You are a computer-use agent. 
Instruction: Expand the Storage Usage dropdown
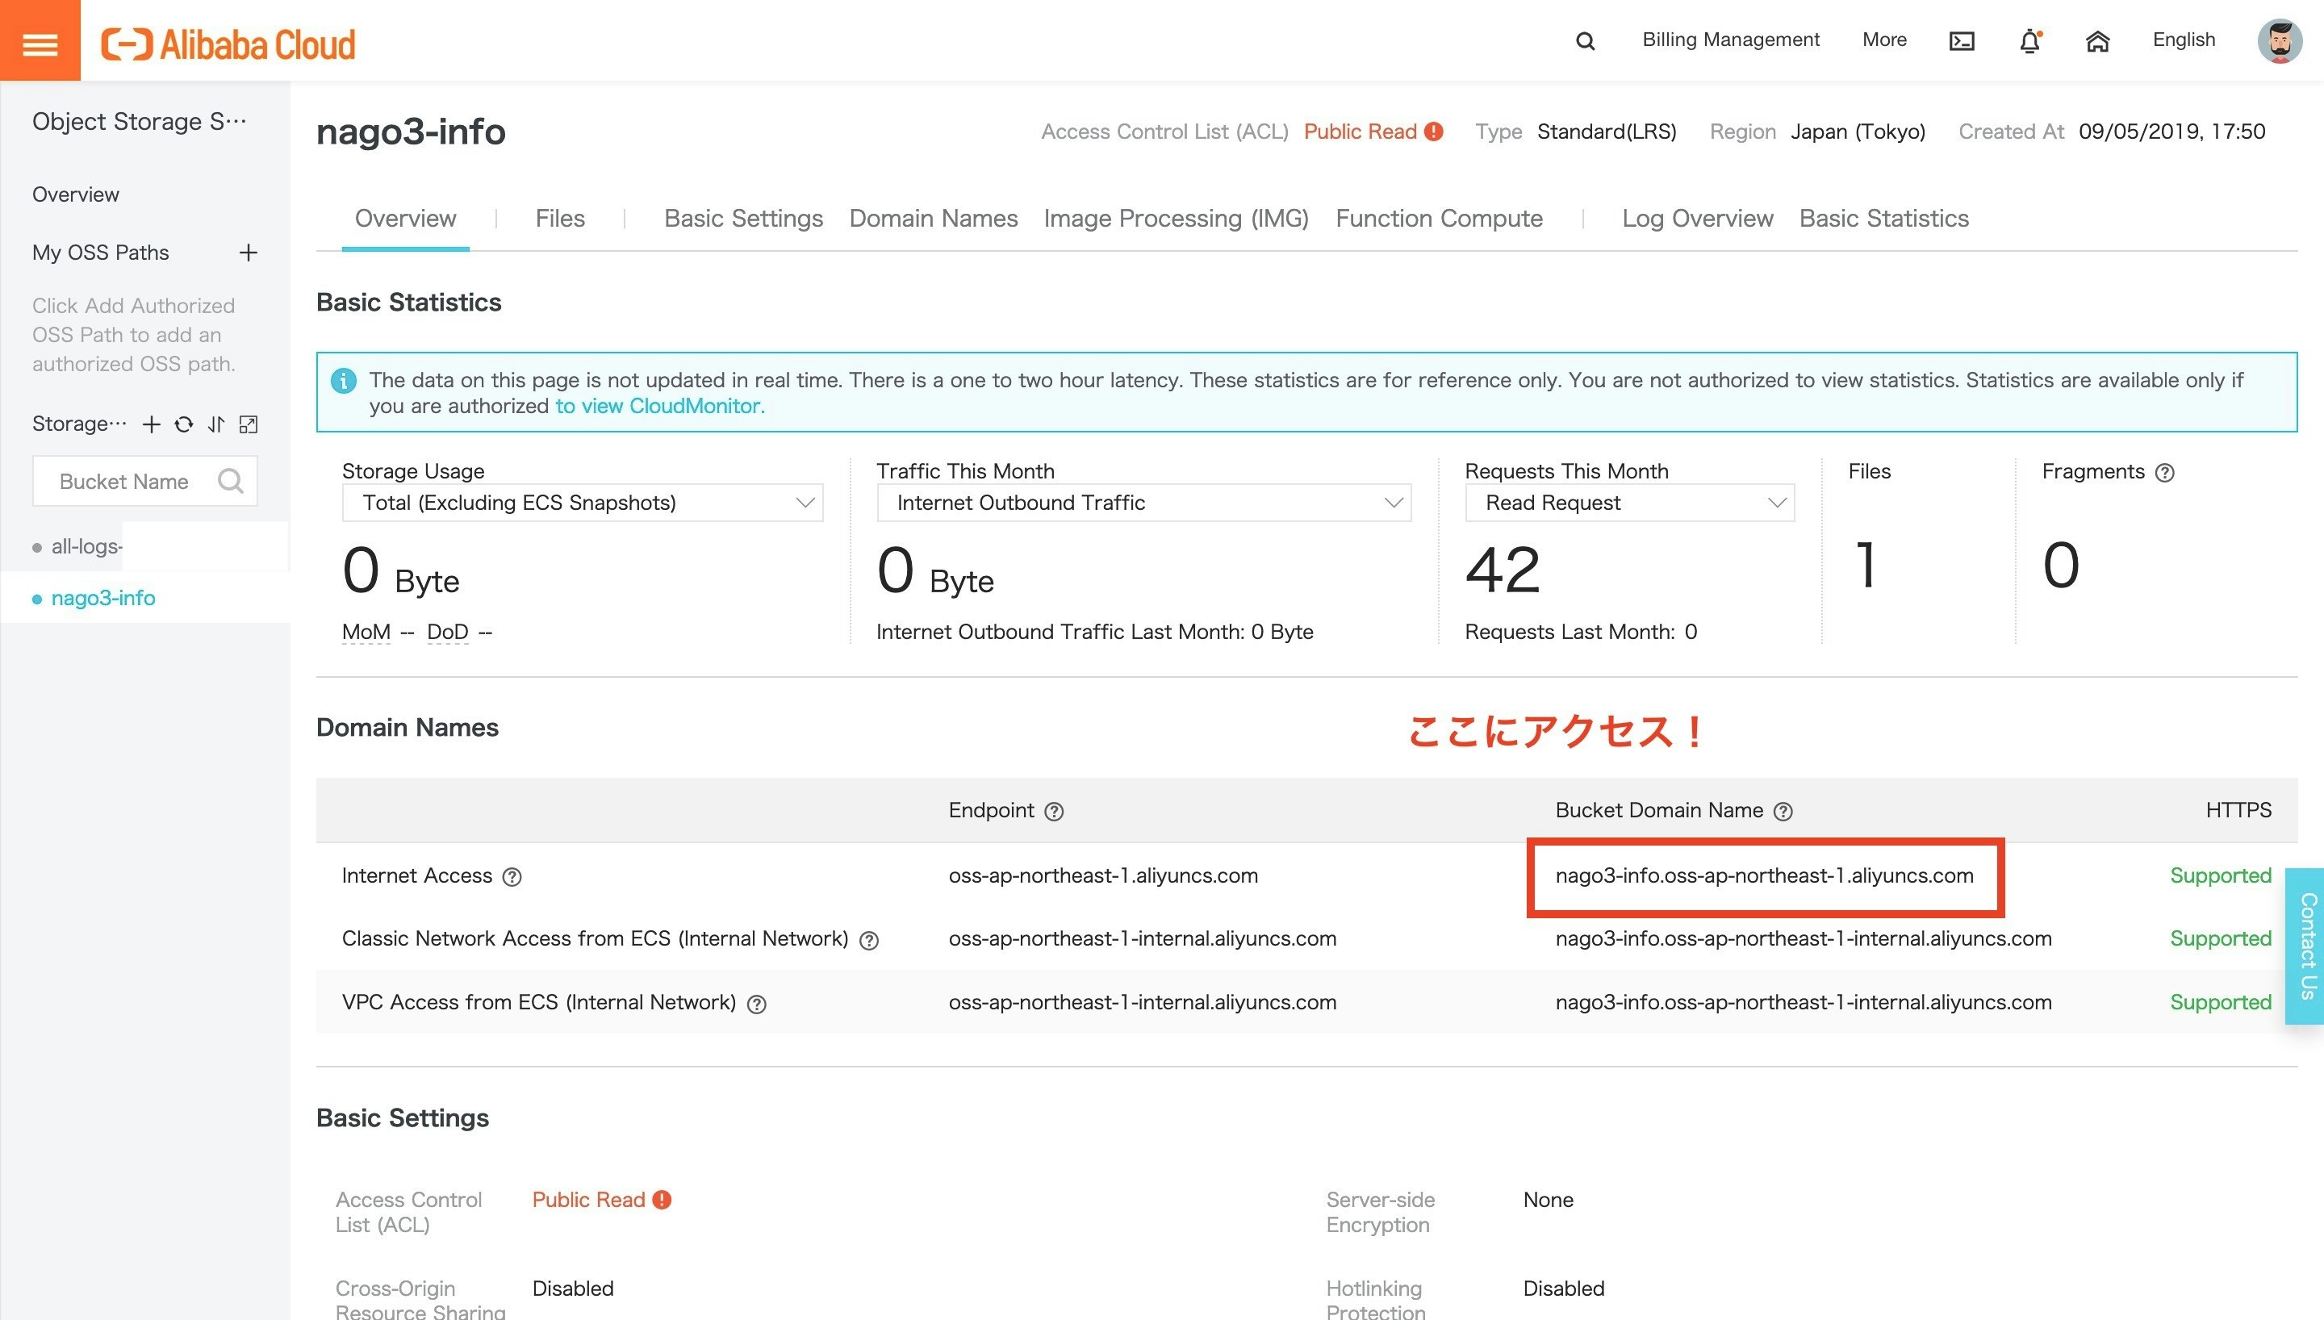(x=582, y=502)
